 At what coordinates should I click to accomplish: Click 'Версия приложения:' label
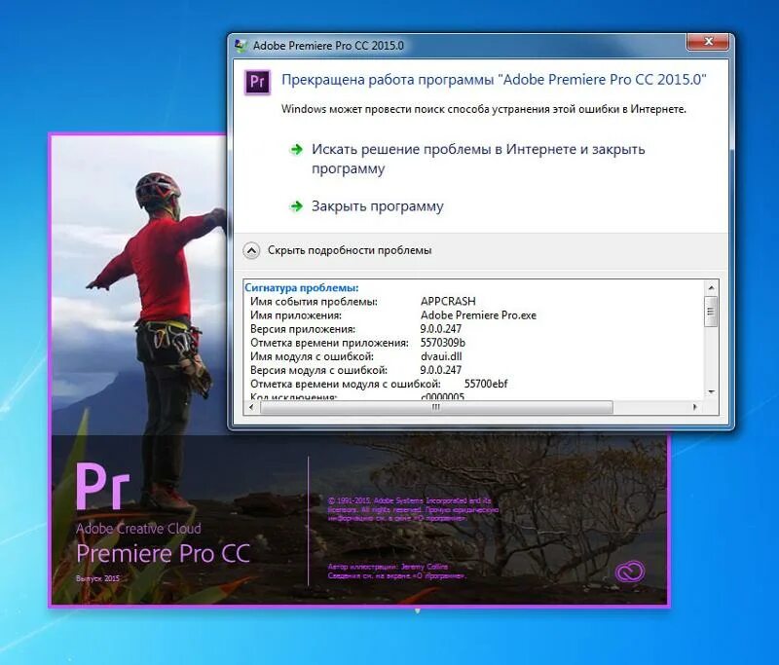pyautogui.click(x=303, y=329)
